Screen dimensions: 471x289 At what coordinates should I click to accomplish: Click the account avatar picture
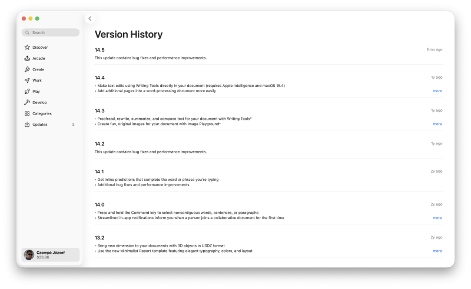(29, 255)
